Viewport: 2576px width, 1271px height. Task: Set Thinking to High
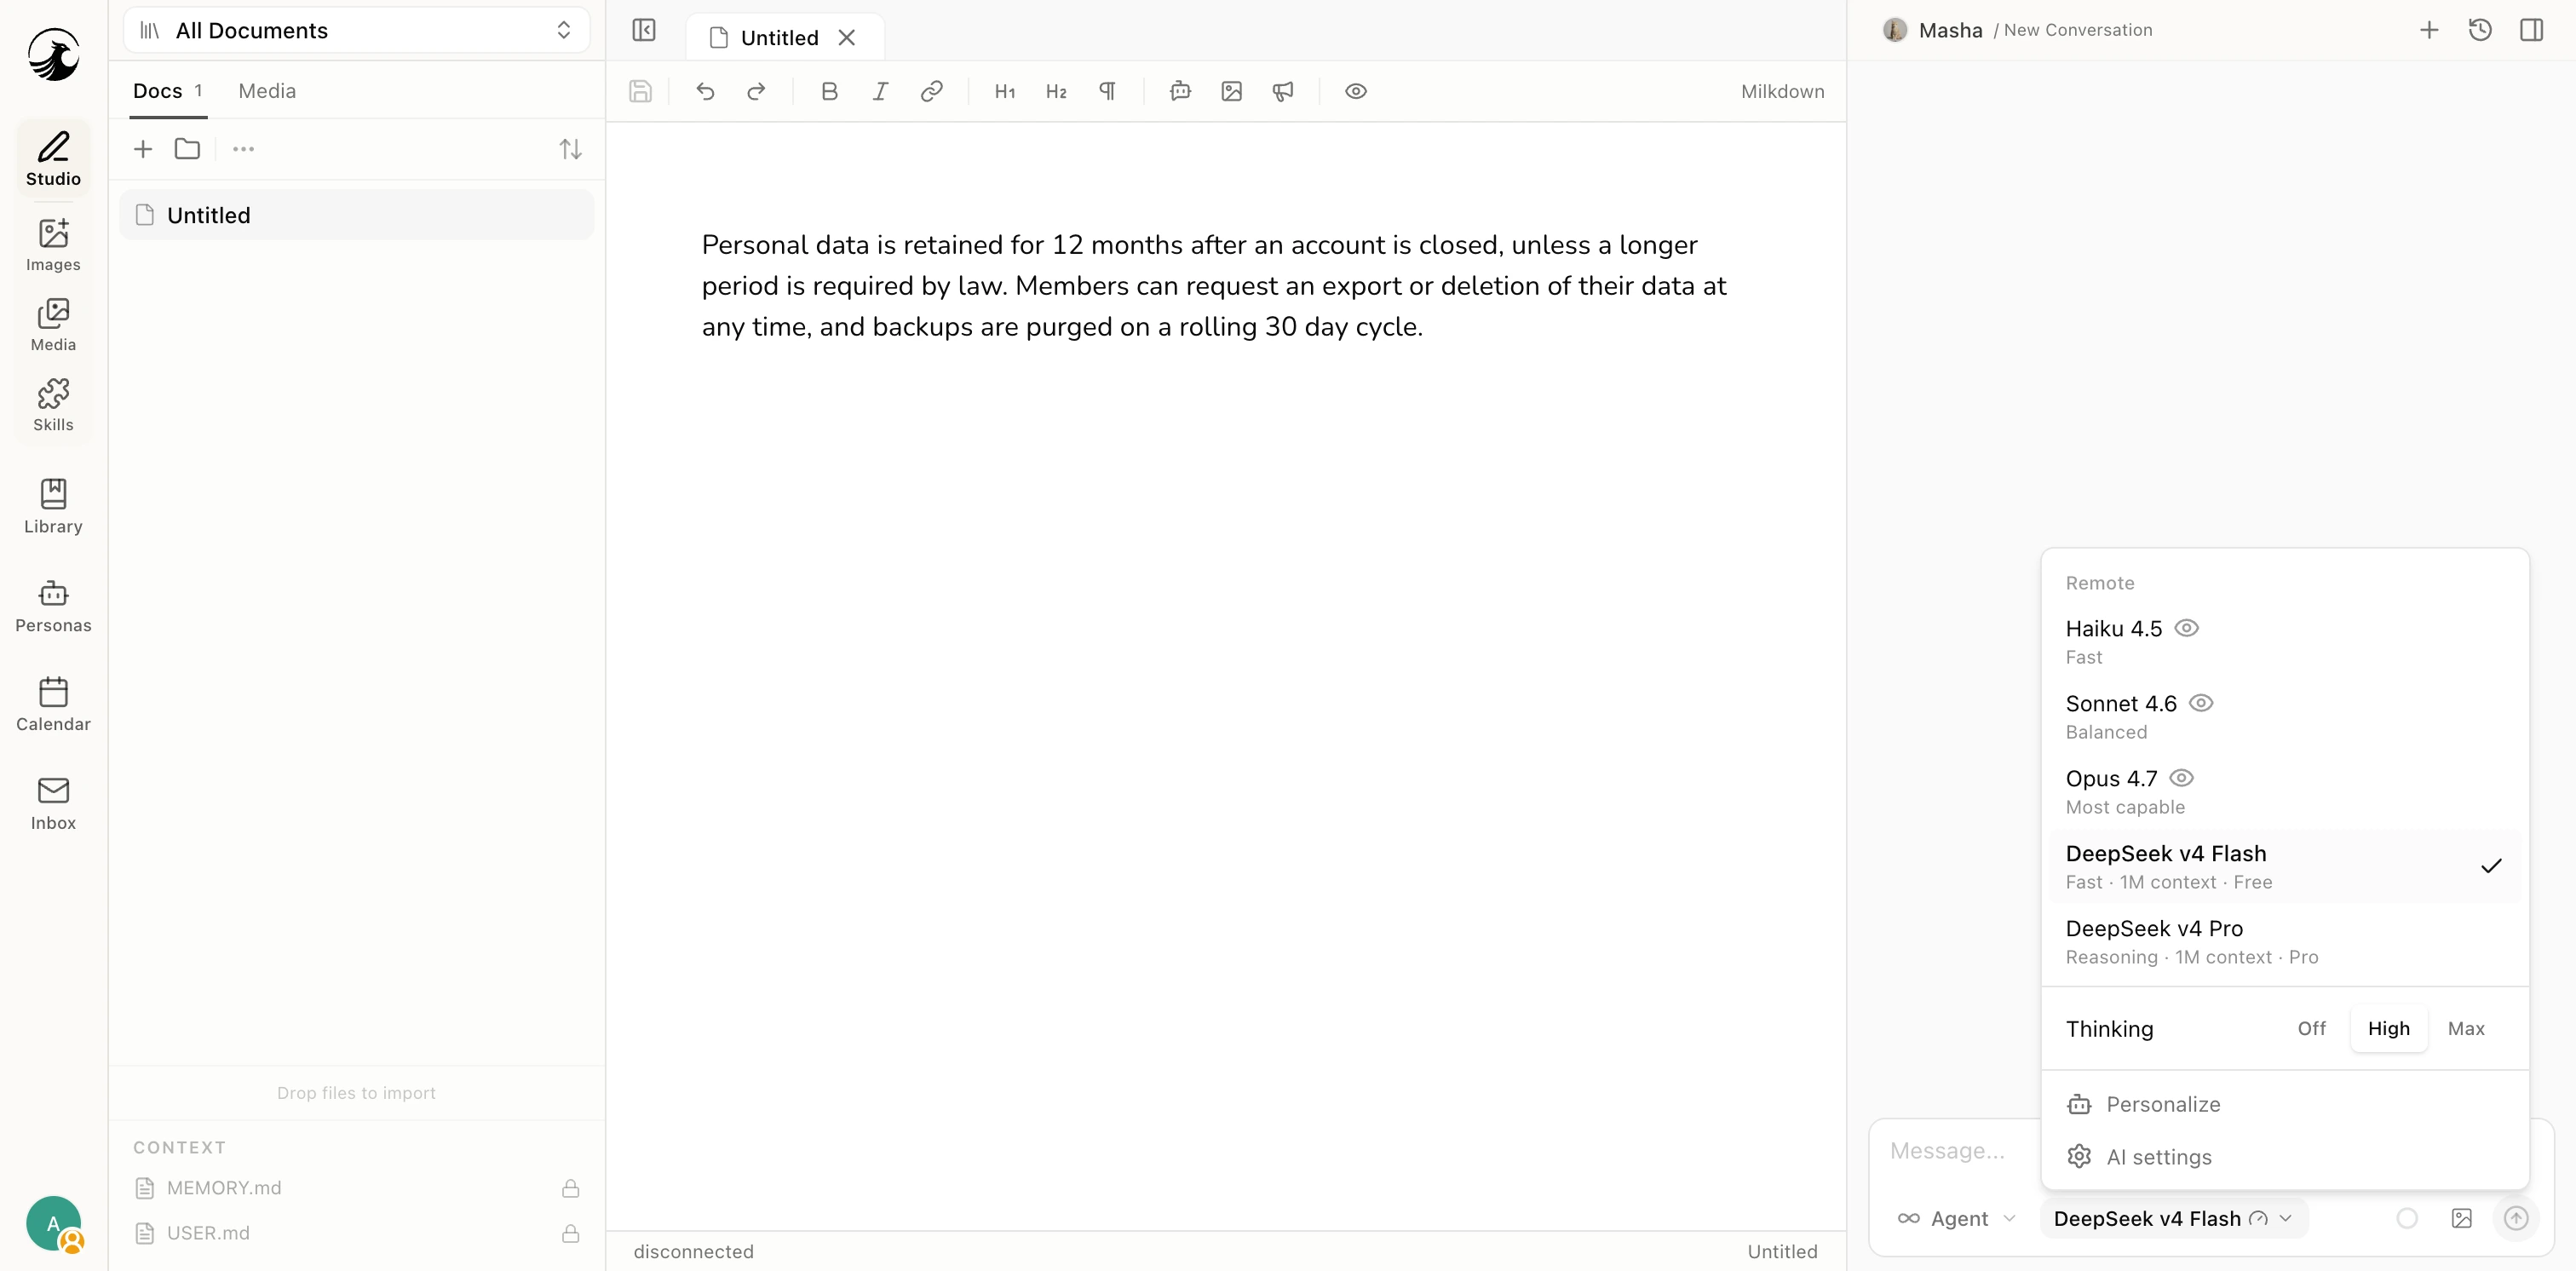point(2388,1028)
